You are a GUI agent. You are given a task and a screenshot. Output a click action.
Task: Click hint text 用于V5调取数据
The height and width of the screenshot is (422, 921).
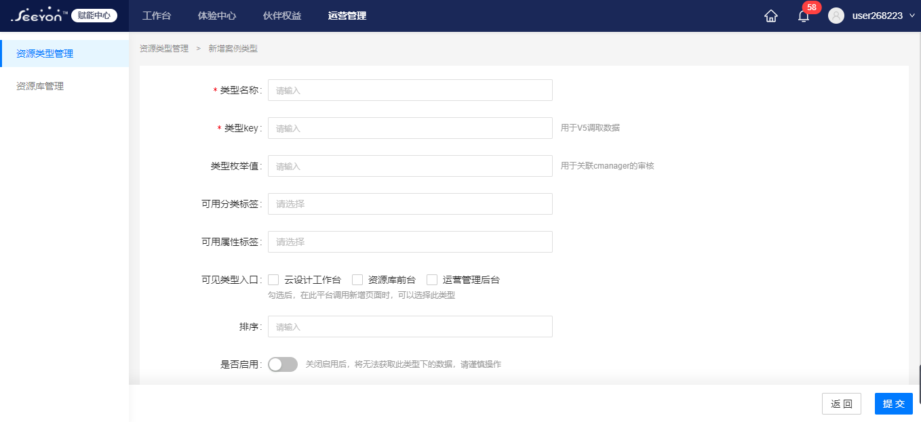(590, 128)
